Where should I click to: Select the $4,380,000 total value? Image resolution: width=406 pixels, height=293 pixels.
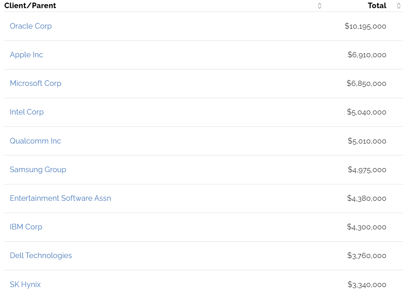coord(367,198)
